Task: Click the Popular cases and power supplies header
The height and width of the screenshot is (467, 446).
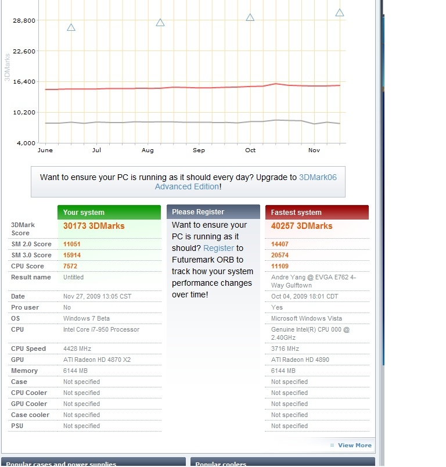Action: 93,462
